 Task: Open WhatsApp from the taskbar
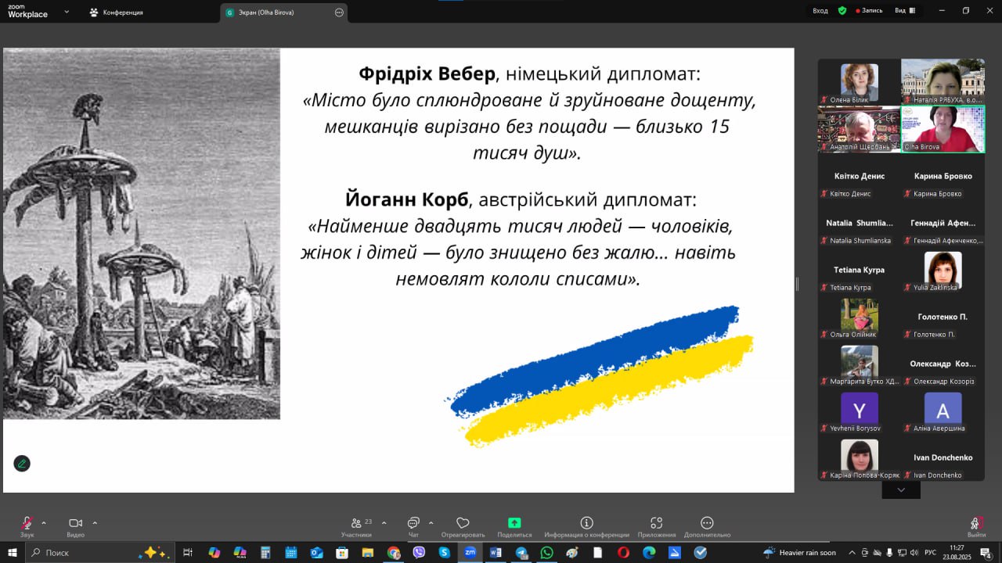tap(546, 552)
